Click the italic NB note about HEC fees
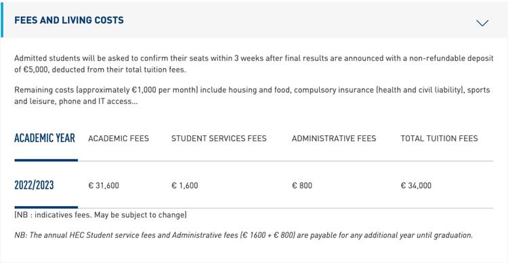Screen dimensions: 508x263 [243, 235]
